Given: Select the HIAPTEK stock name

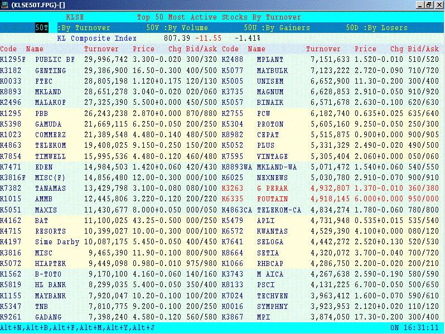Looking at the screenshot, I should [x=50, y=264].
